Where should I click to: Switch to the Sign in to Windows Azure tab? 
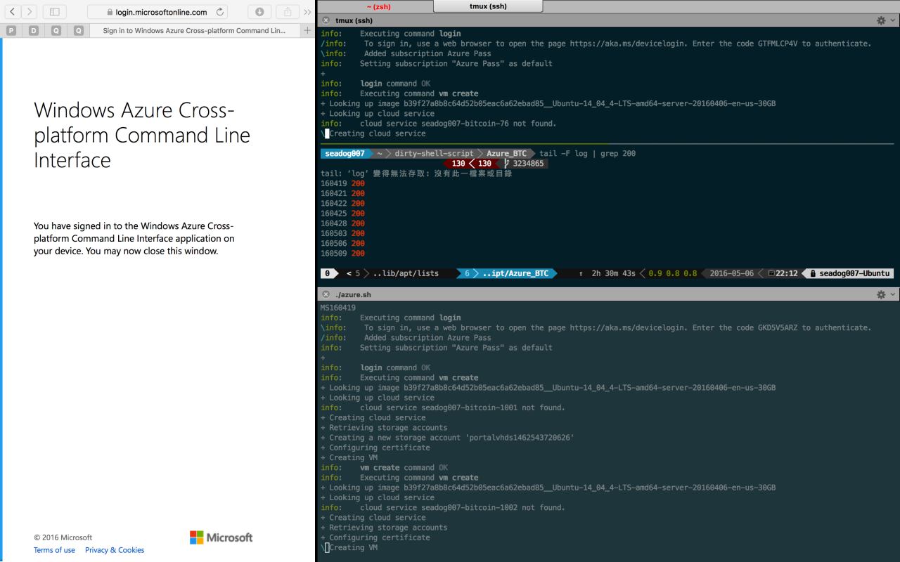194,30
